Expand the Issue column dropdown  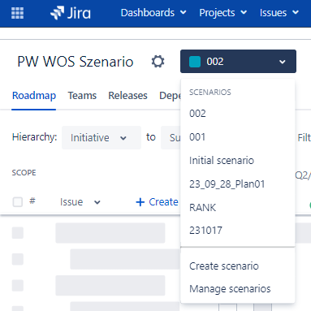click(80, 202)
